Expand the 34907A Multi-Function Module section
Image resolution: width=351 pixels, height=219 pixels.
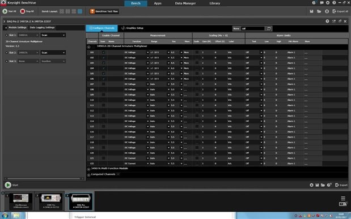[88, 169]
